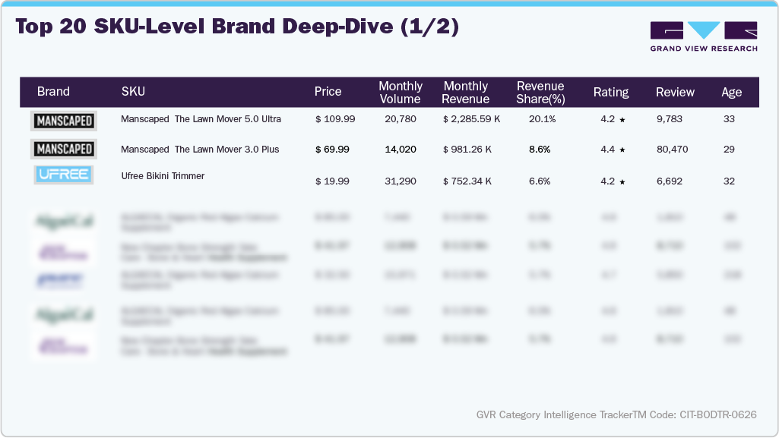Click 'Manscaped The Lawn Mover 5.0 Ultra' SKU
The image size is (779, 438).
pyautogui.click(x=201, y=119)
